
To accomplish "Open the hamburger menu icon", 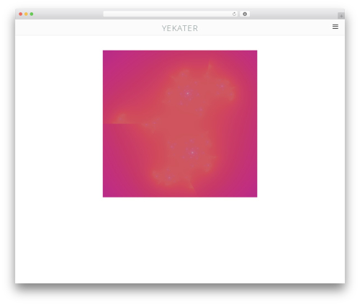I will pyautogui.click(x=336, y=27).
